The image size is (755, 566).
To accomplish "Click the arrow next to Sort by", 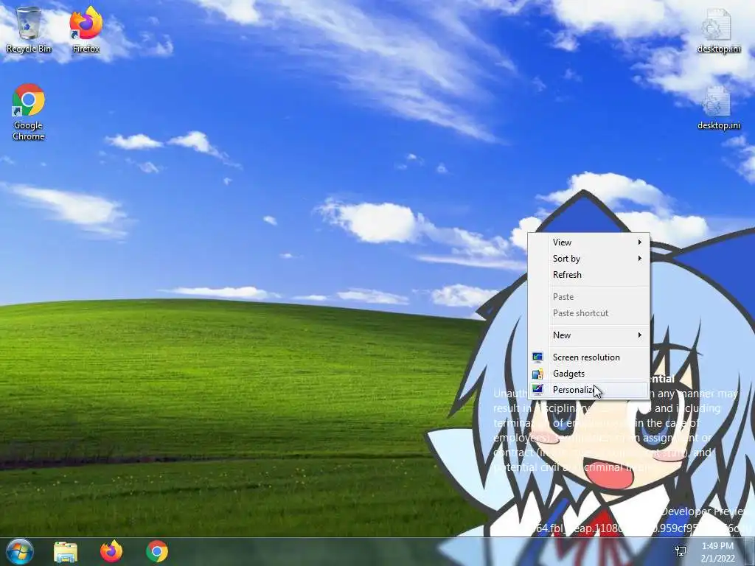I will click(x=639, y=259).
